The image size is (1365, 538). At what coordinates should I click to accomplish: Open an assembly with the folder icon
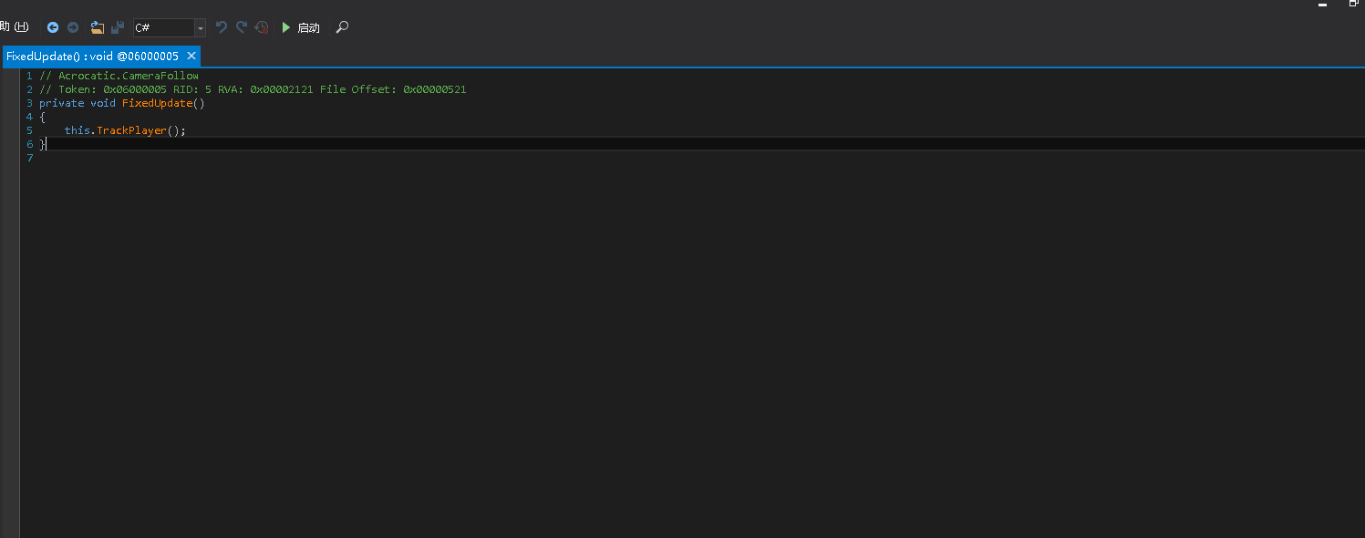pos(97,26)
